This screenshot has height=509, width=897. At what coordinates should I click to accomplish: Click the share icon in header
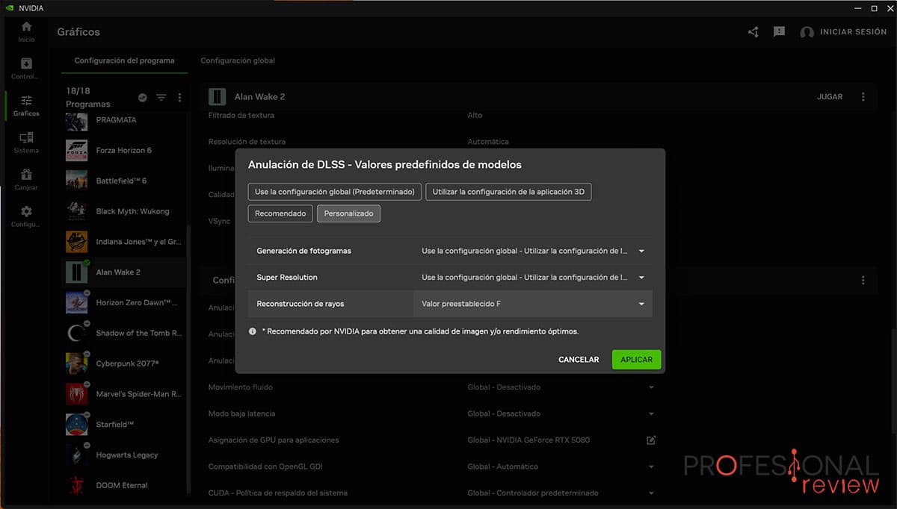point(753,32)
